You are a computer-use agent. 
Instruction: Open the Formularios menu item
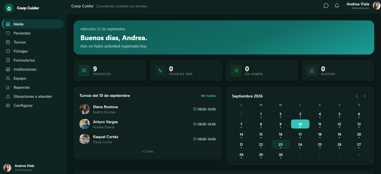tap(33, 60)
